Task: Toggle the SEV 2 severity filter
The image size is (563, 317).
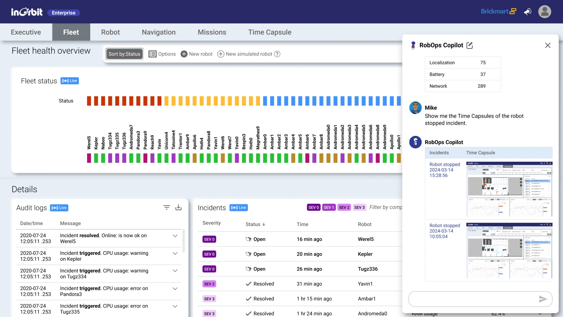Action: (x=344, y=208)
